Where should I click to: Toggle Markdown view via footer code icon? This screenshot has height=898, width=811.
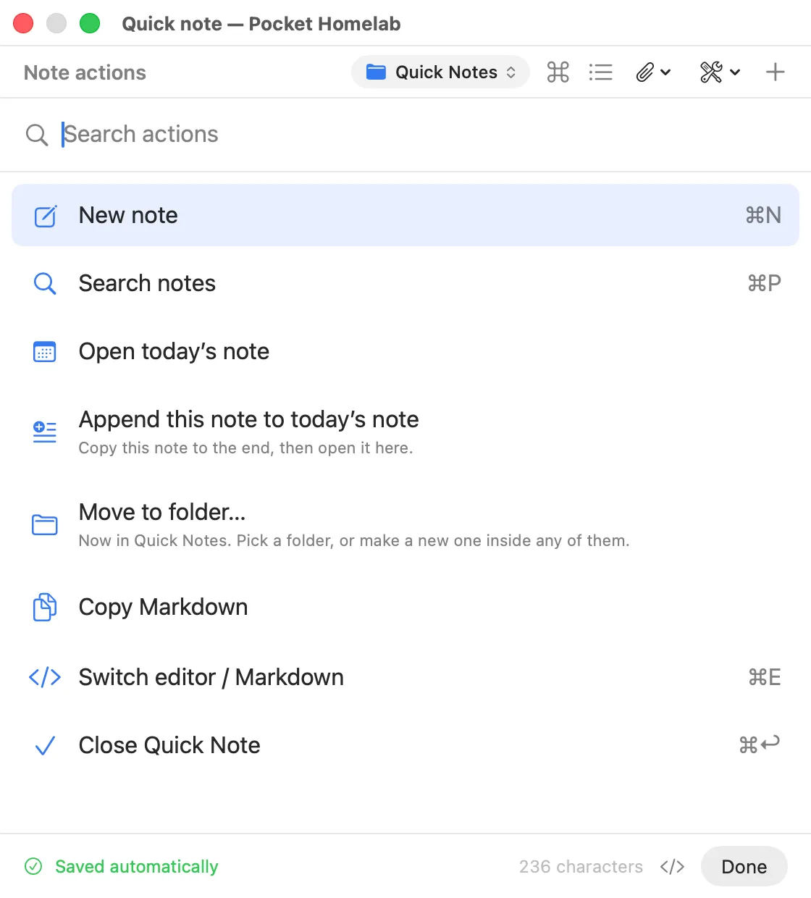pyautogui.click(x=672, y=866)
